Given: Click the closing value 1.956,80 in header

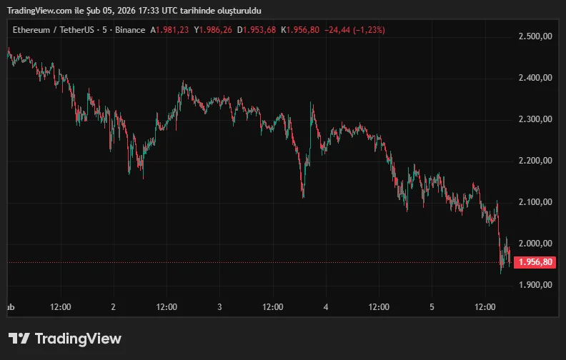Looking at the screenshot, I should click(x=303, y=30).
